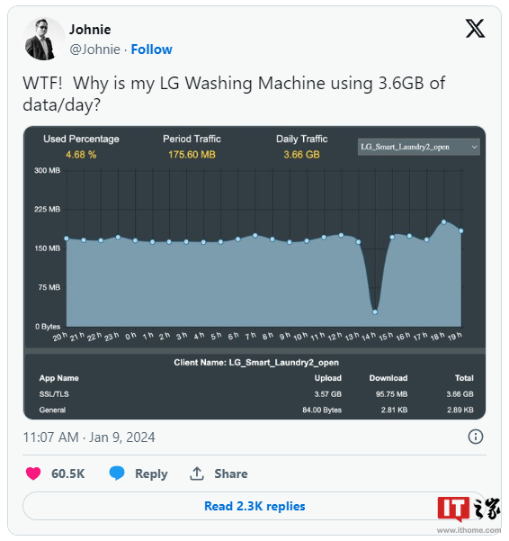The height and width of the screenshot is (541, 509).
Task: Click the IT Home watermark logo
Action: tap(469, 509)
